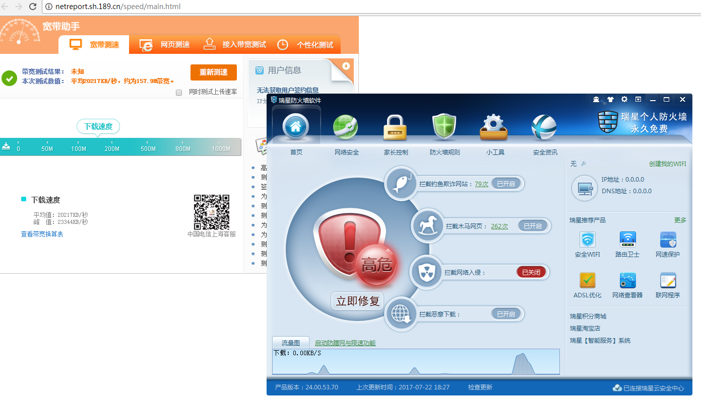The height and width of the screenshot is (402, 701).
Task: Click the 下载速度 bubble label
Action: point(98,126)
